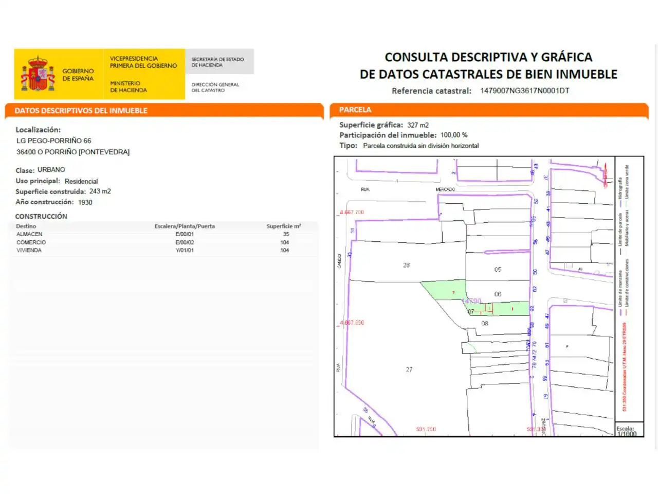Screen dimensions: 658x494
Task: Select 'VICEPRESIDENCIA PRIMERA DEL GOBIERNO' text
Action: point(143,62)
